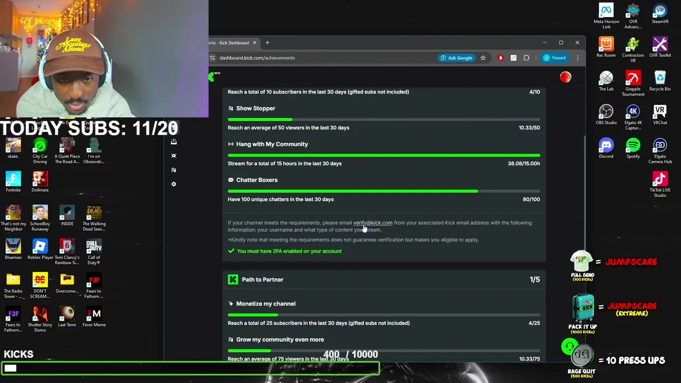Open the Paused profile button in Chrome
Viewport: 681px width, 383px height.
[554, 57]
